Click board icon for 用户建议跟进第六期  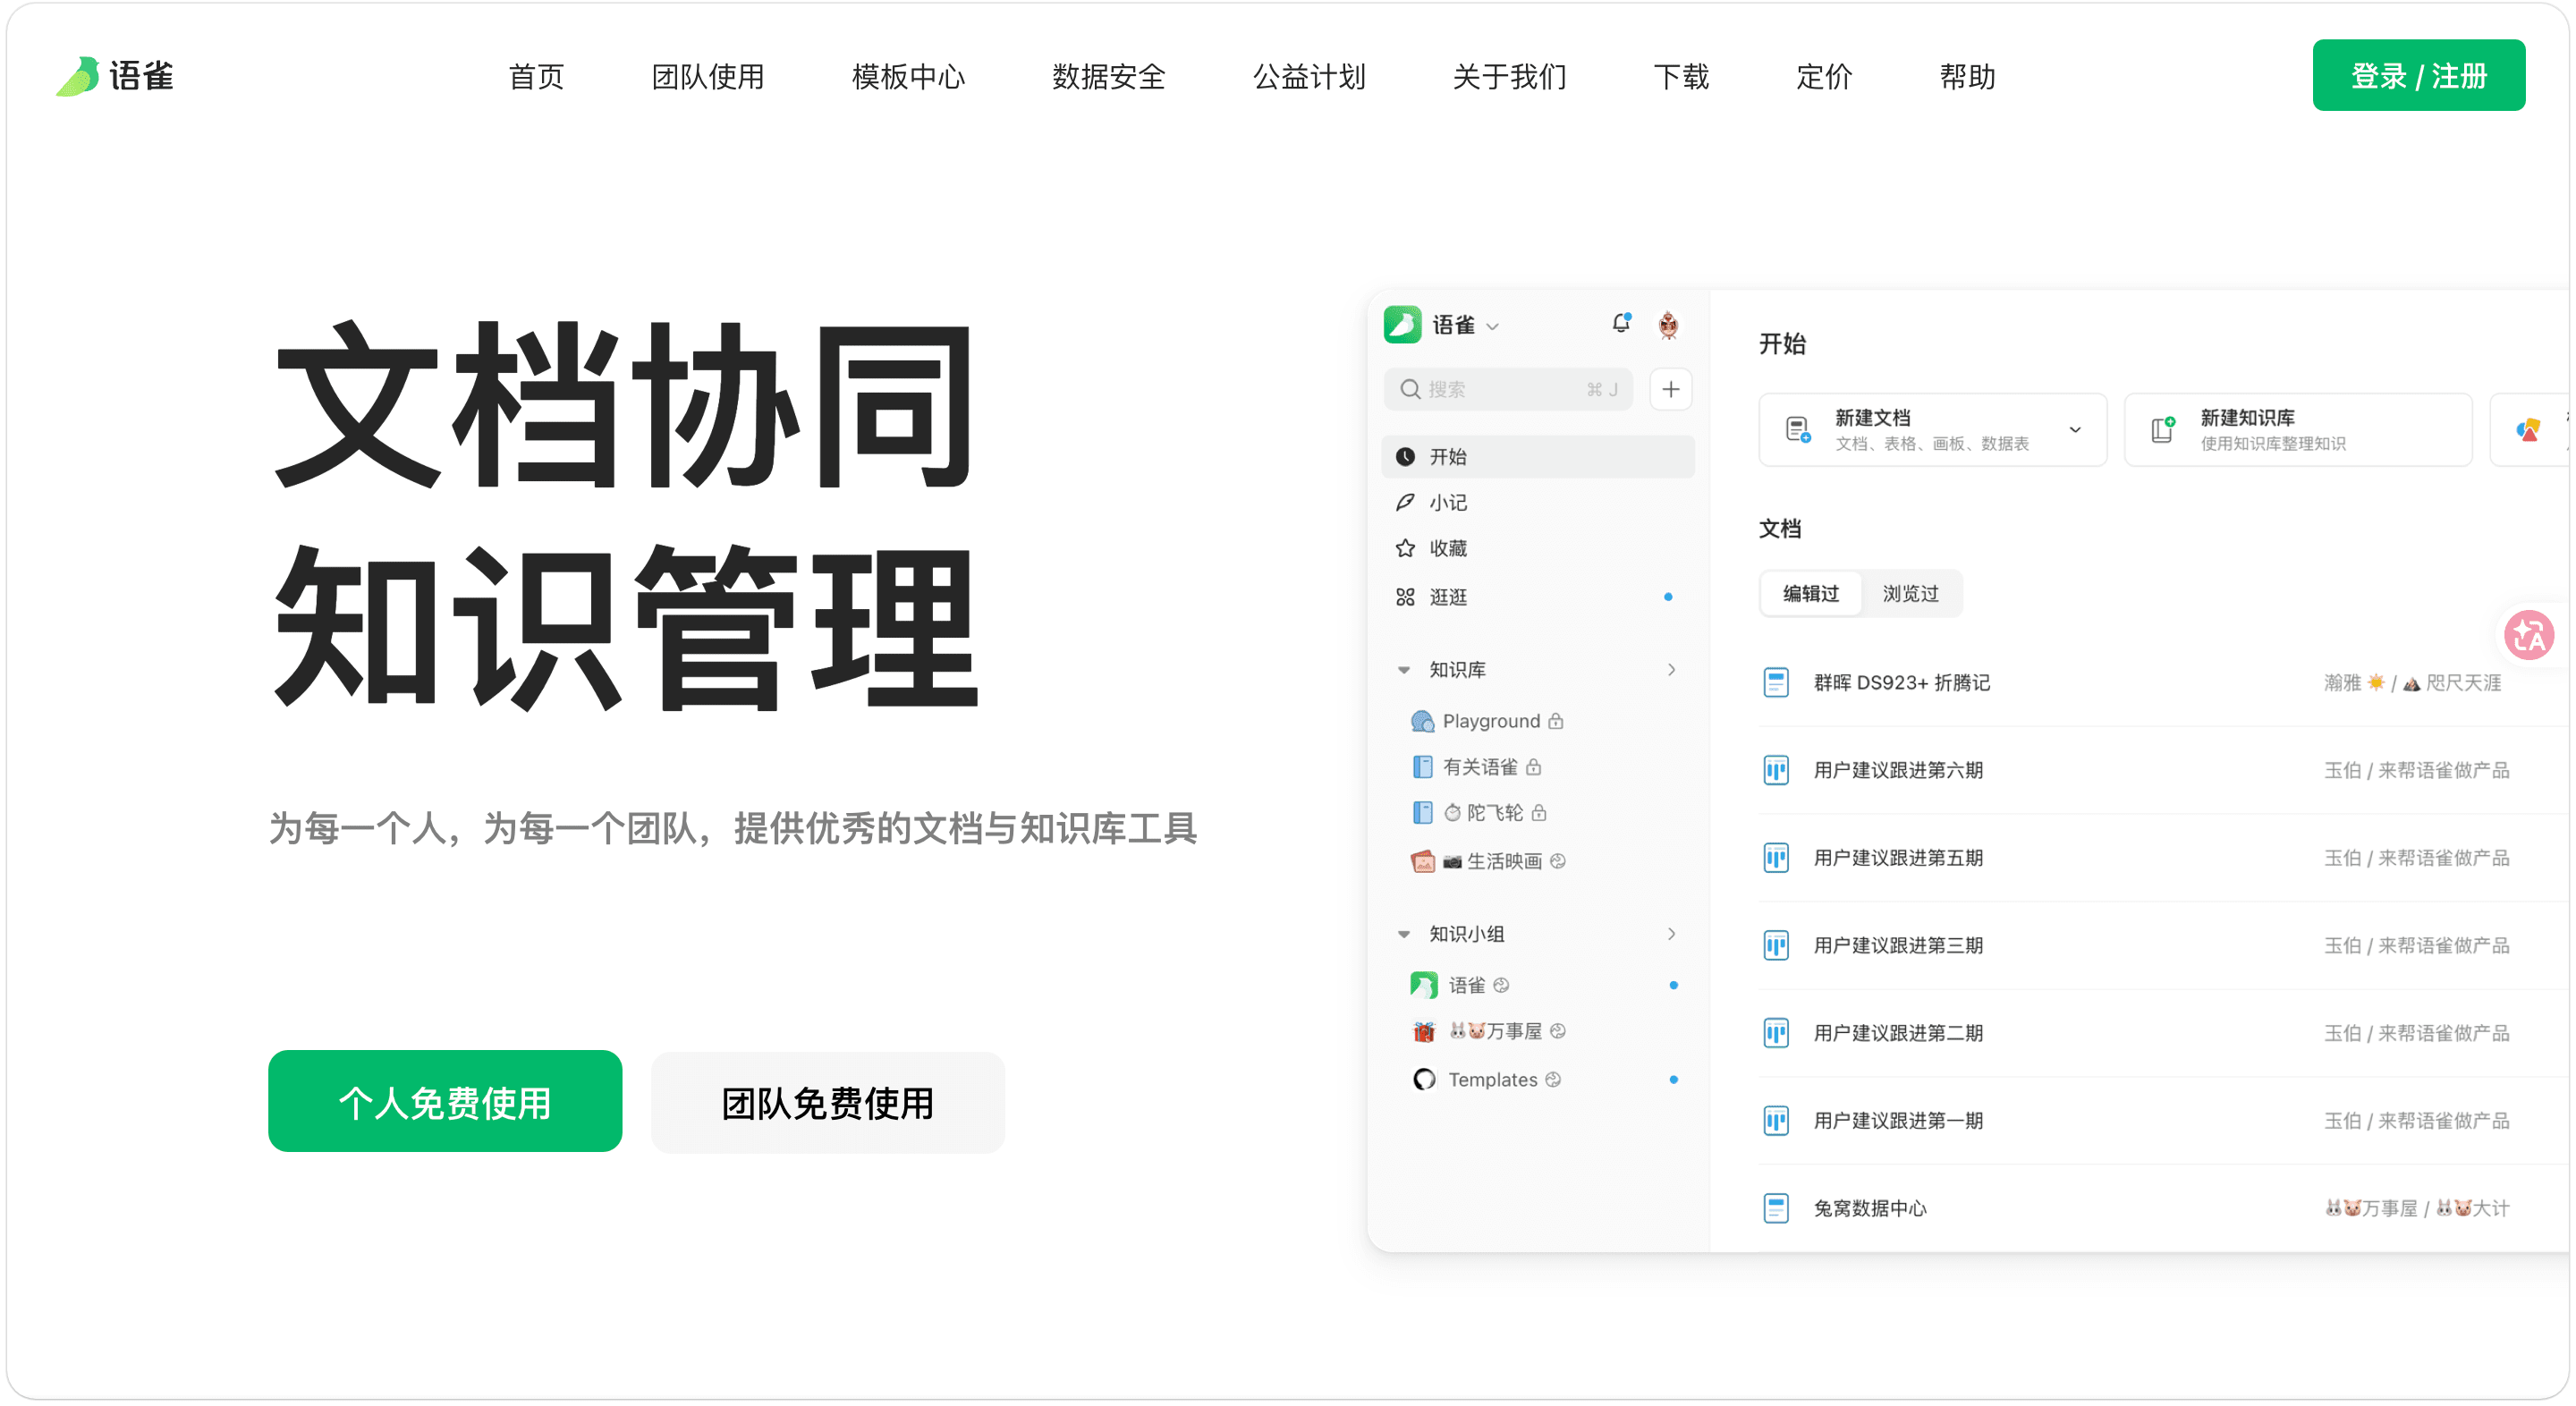(x=1776, y=770)
